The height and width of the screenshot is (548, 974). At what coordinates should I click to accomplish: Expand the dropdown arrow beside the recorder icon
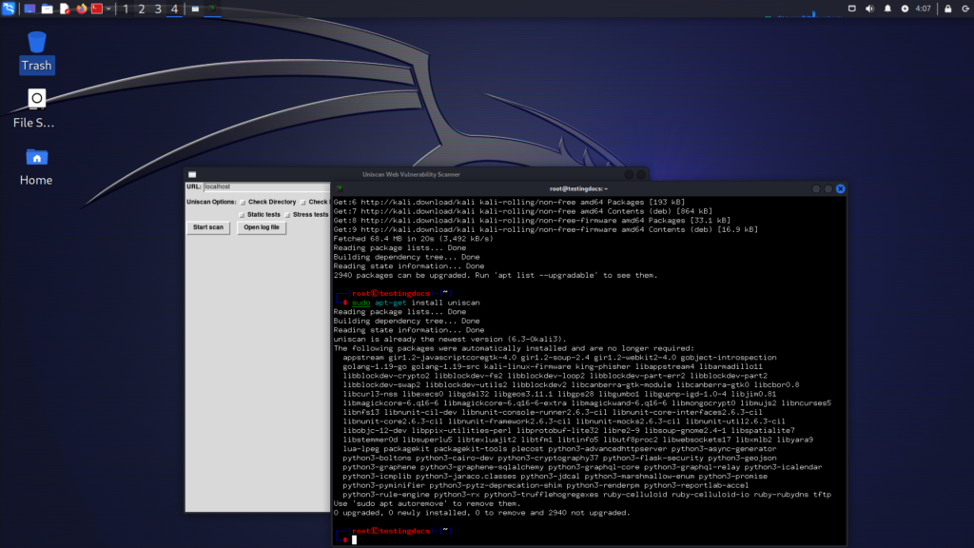[x=109, y=10]
